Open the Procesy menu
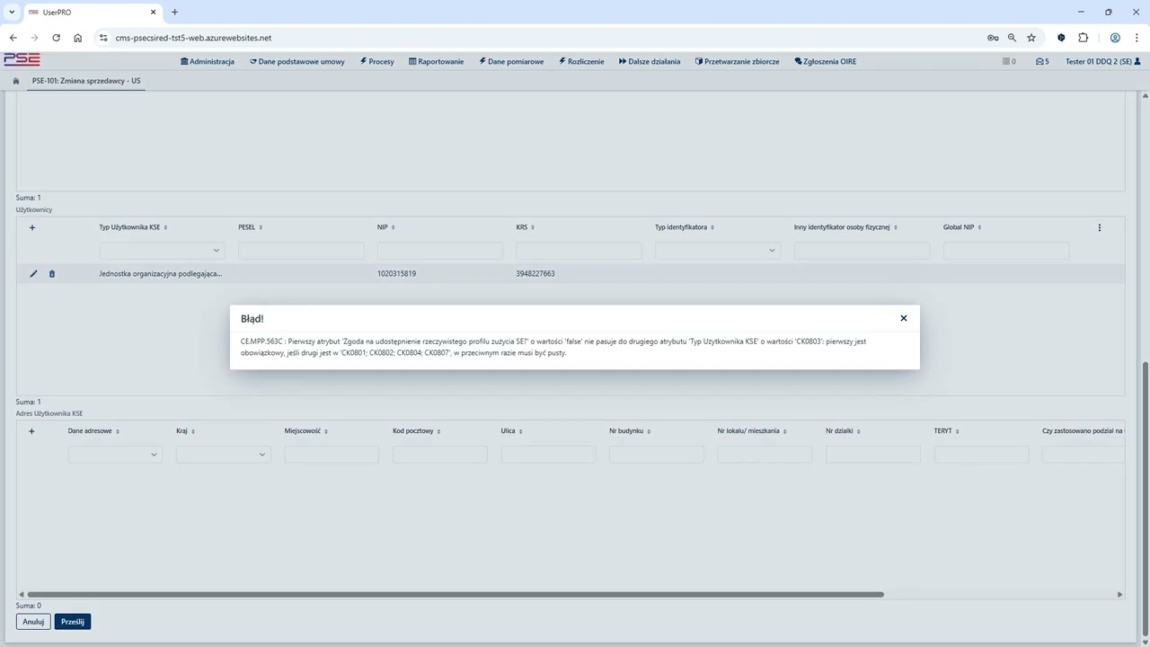Viewport: 1150px width, 647px height. click(x=377, y=62)
